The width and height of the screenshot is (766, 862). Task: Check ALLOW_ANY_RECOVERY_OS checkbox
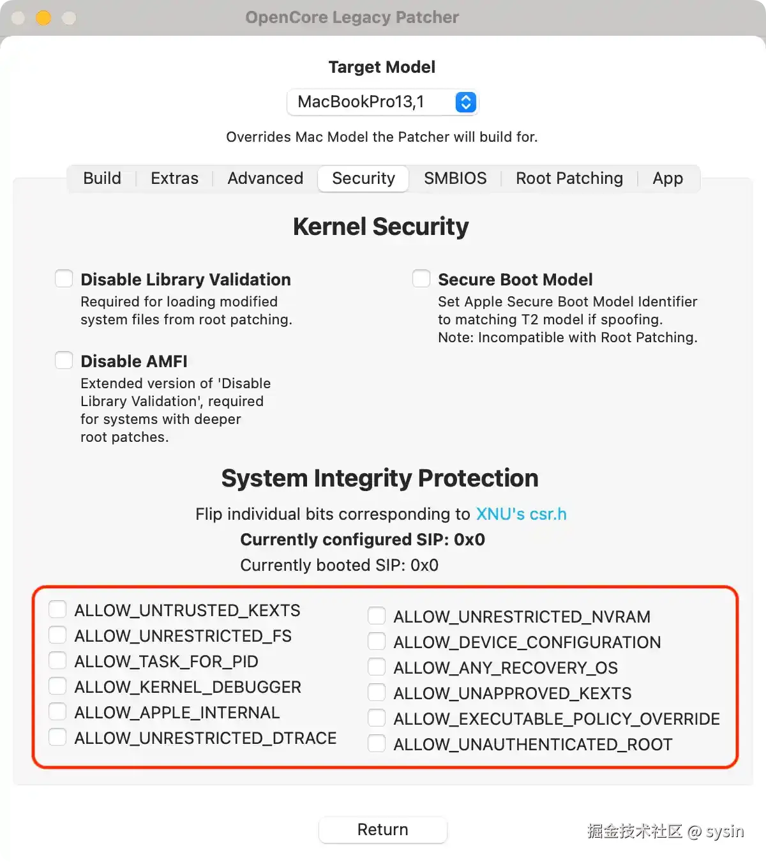[x=377, y=667]
